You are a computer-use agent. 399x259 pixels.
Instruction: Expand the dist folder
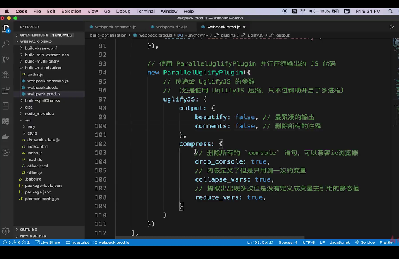(x=49, y=107)
